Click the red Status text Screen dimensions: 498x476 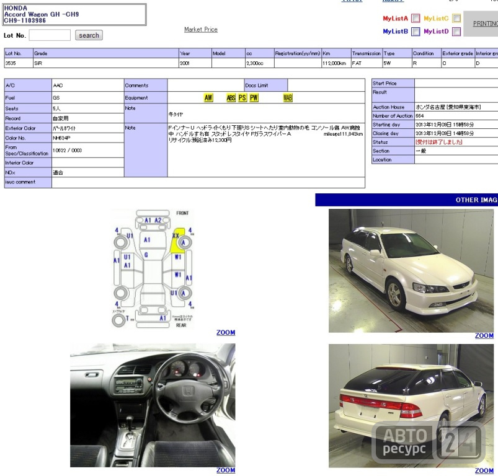click(x=439, y=142)
